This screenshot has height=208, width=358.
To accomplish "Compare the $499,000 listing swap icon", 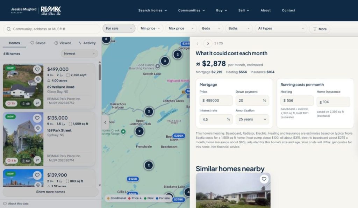I will [x=37, y=103].
